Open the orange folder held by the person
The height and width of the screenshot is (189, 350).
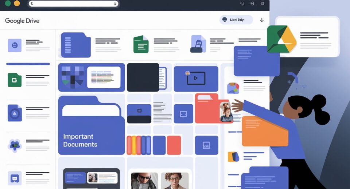coord(265,131)
